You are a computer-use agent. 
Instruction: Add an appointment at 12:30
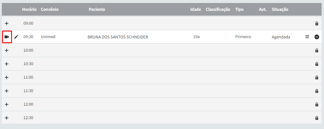7,118
